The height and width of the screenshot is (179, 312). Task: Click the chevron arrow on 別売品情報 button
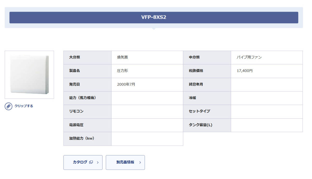point(140,162)
